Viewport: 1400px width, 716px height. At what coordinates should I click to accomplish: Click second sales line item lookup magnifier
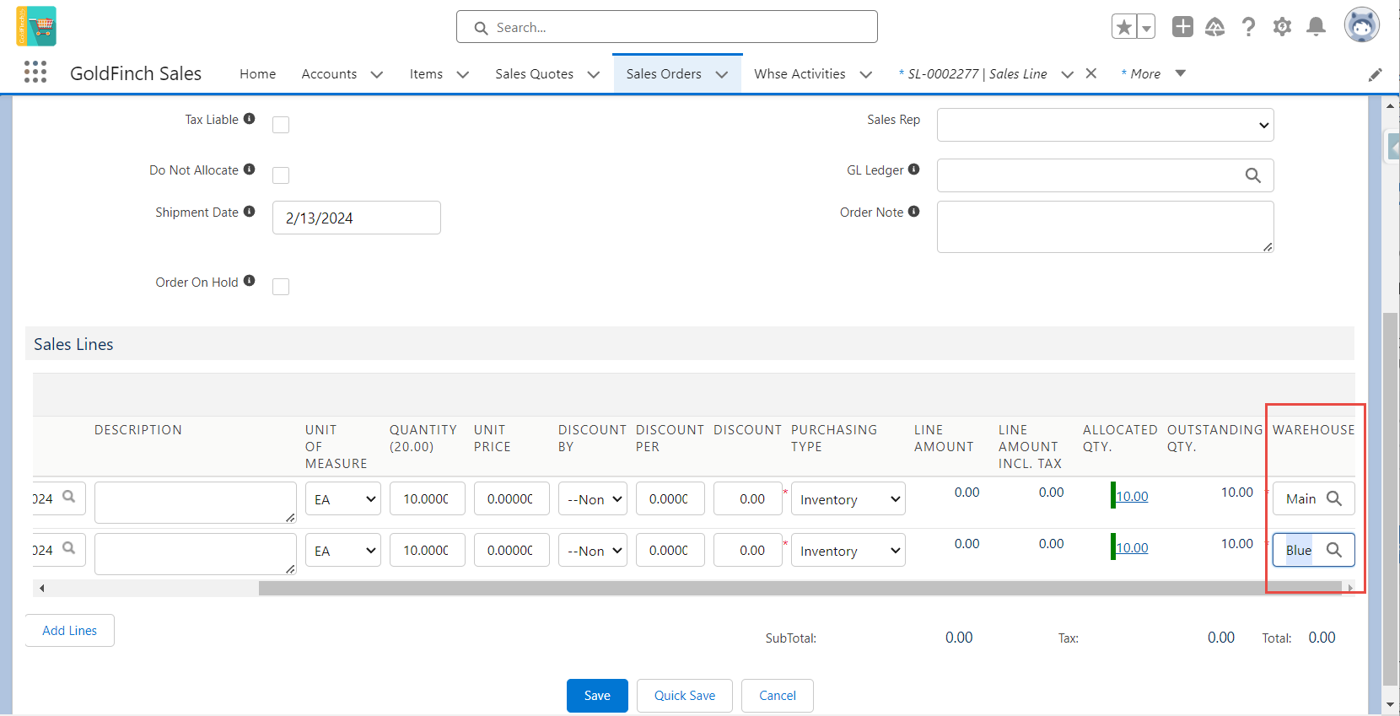click(x=69, y=548)
